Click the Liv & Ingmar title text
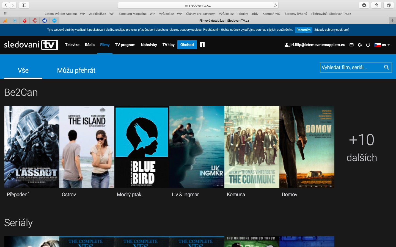Viewport: 396px width, 247px height. click(x=185, y=195)
